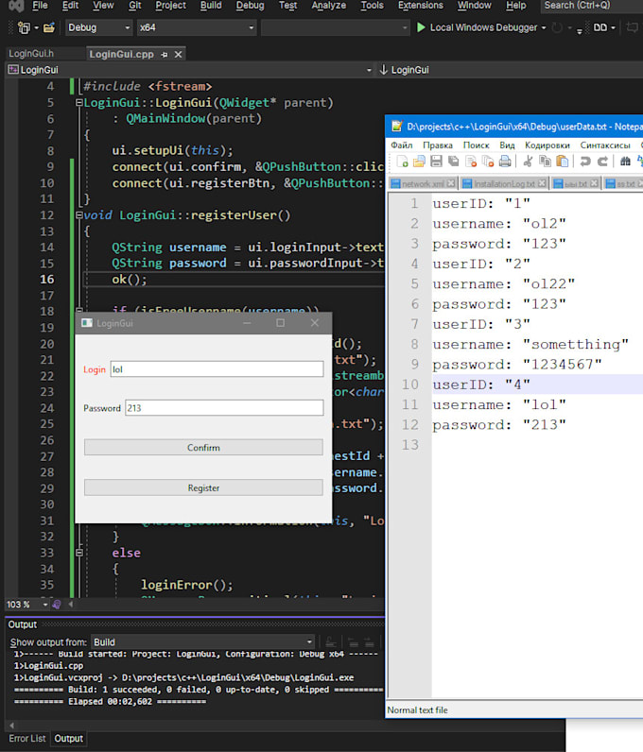Collapse the registerUser function fold marker
The image size is (643, 752).
point(78,215)
